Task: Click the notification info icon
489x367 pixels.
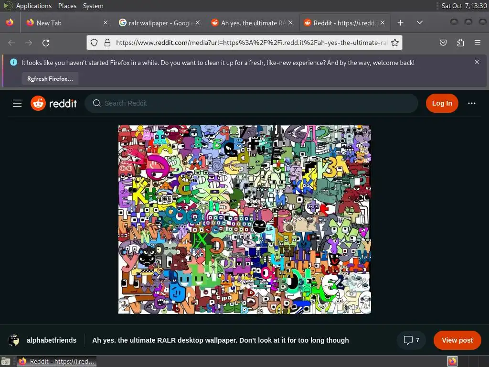Action: [13, 63]
